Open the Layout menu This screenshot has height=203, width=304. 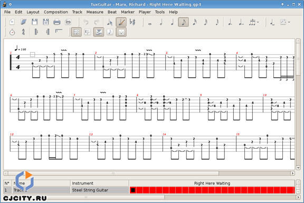pyautogui.click(x=33, y=12)
